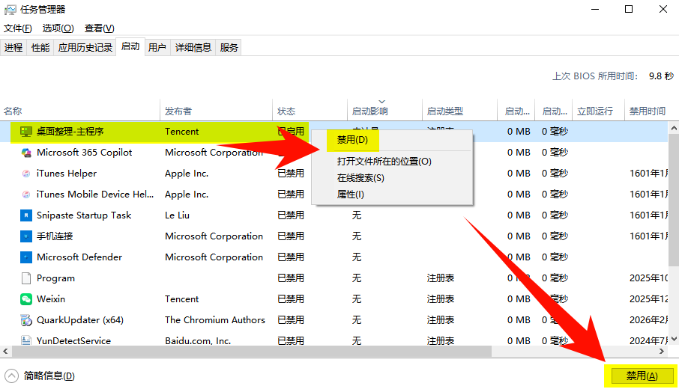Click the 桌面整理-主程序 app icon
The image size is (679, 392).
pos(26,131)
